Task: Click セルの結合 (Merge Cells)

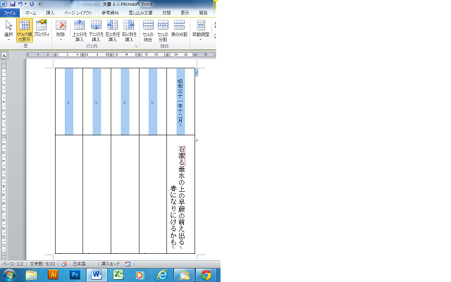Action: click(148, 31)
